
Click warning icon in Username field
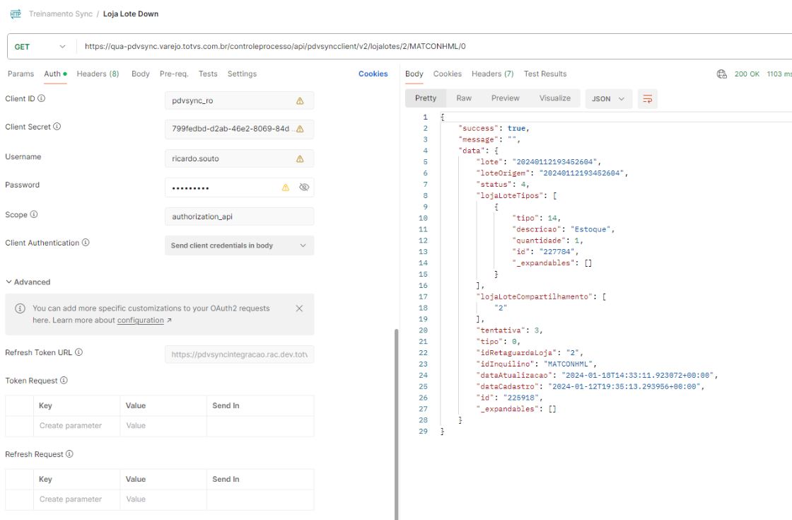[x=300, y=159]
